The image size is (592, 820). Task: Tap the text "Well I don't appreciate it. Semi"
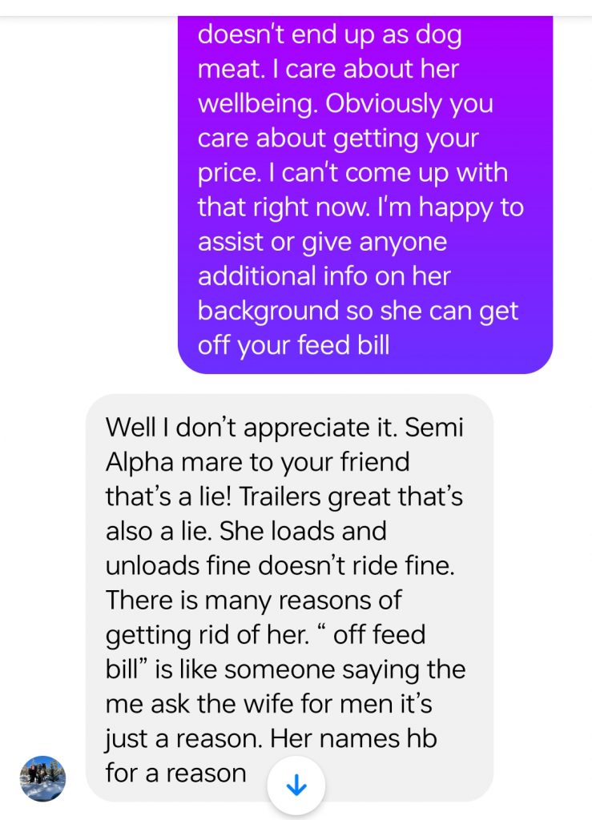(284, 428)
